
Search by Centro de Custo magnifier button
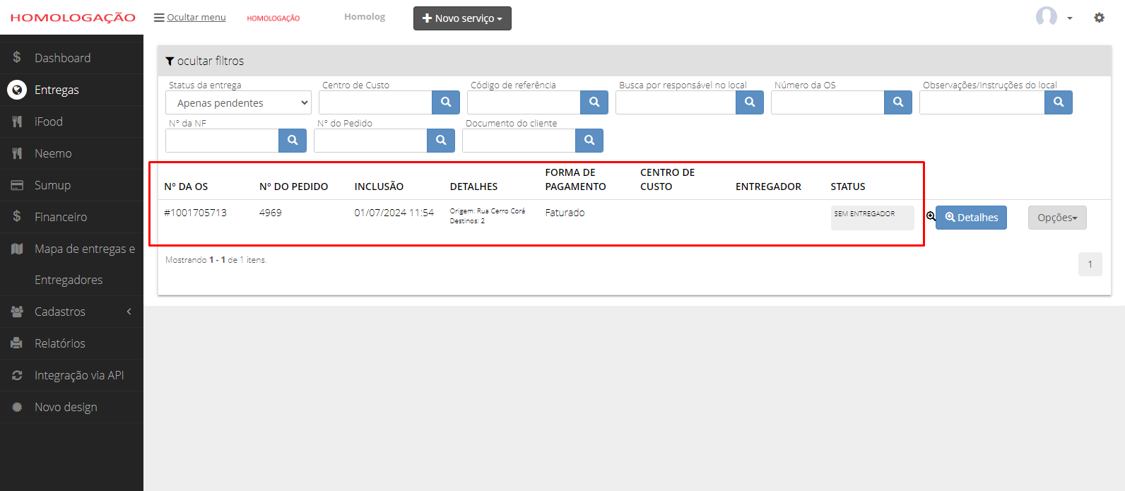[x=446, y=102]
